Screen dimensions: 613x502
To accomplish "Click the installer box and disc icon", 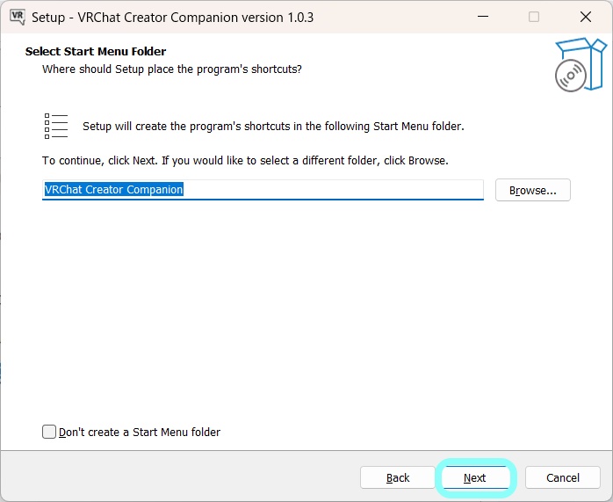I will tap(581, 65).
